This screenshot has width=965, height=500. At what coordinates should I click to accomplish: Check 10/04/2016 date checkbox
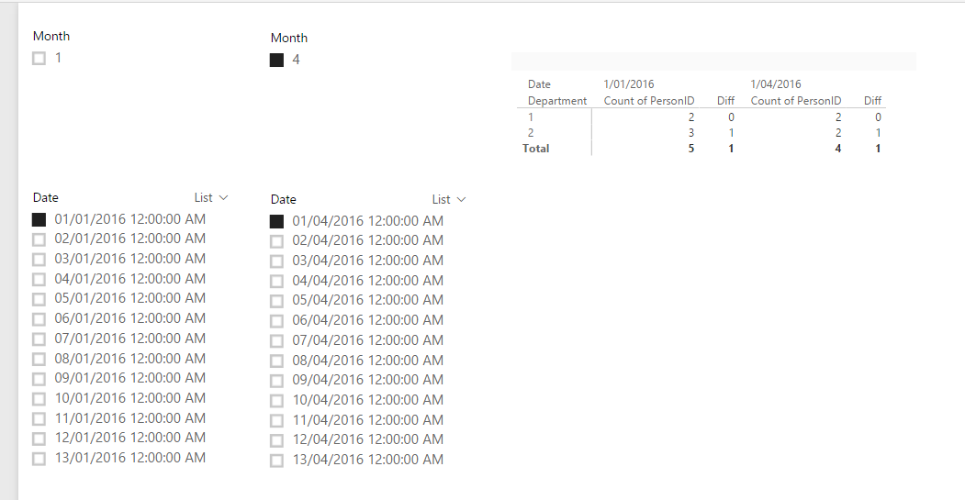[277, 400]
